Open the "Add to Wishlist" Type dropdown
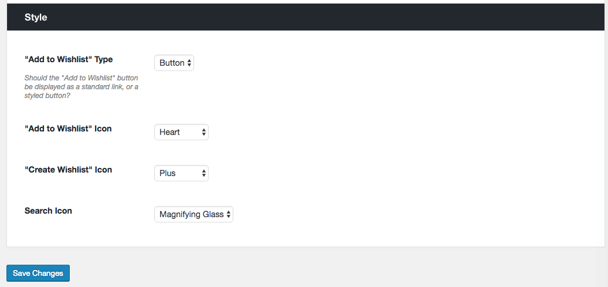This screenshot has width=608, height=287. pyautogui.click(x=174, y=63)
